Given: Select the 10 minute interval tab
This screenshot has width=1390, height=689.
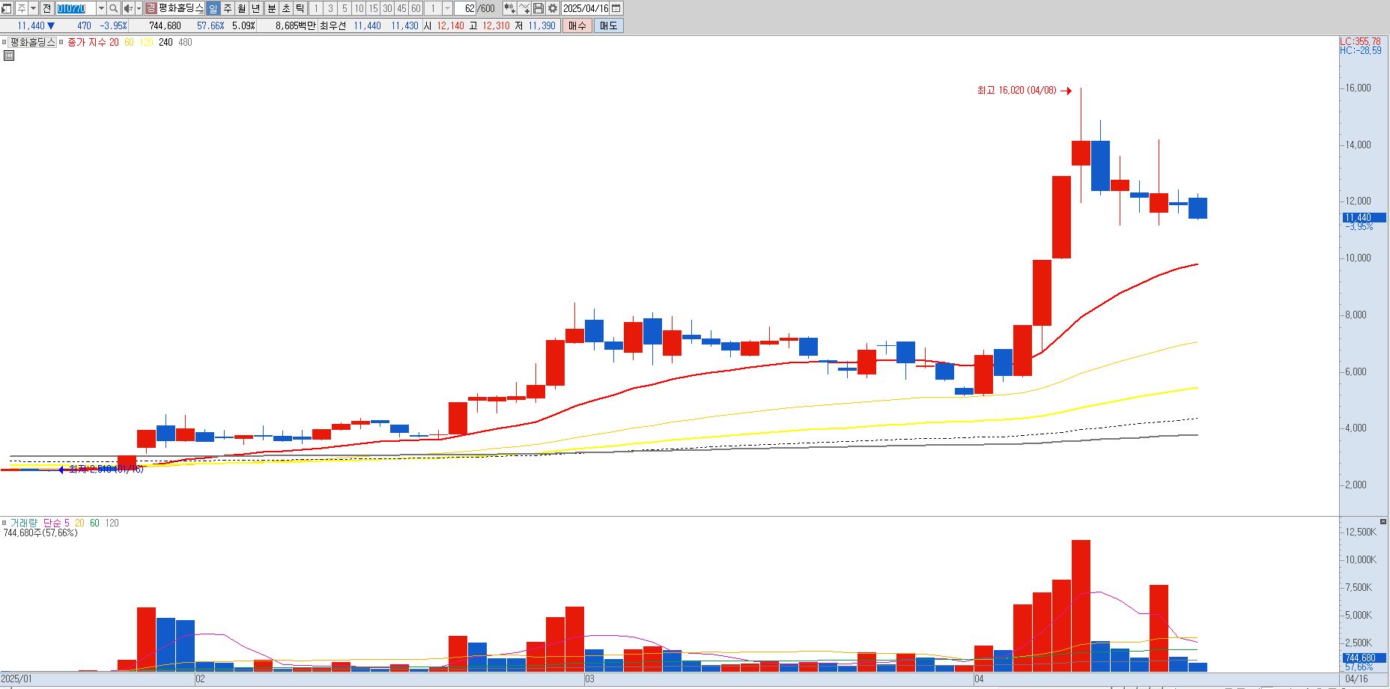Looking at the screenshot, I should pyautogui.click(x=359, y=8).
